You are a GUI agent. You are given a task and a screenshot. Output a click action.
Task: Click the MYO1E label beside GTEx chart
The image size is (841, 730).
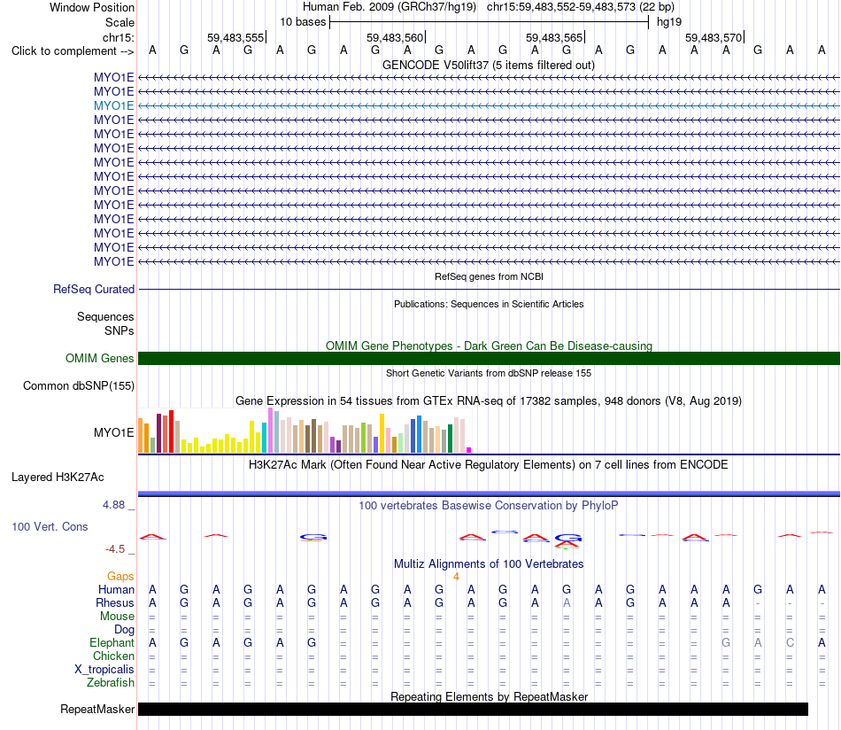click(x=113, y=432)
